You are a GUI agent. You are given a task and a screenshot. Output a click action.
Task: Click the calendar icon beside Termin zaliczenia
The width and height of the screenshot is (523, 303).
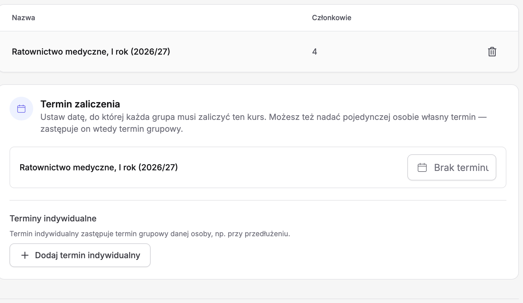click(x=21, y=109)
